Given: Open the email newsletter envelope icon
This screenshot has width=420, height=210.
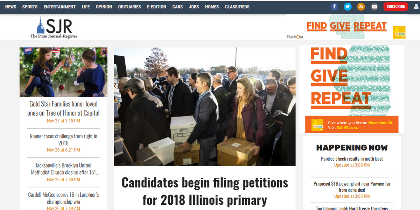Looking at the screenshot, I should tap(374, 7).
